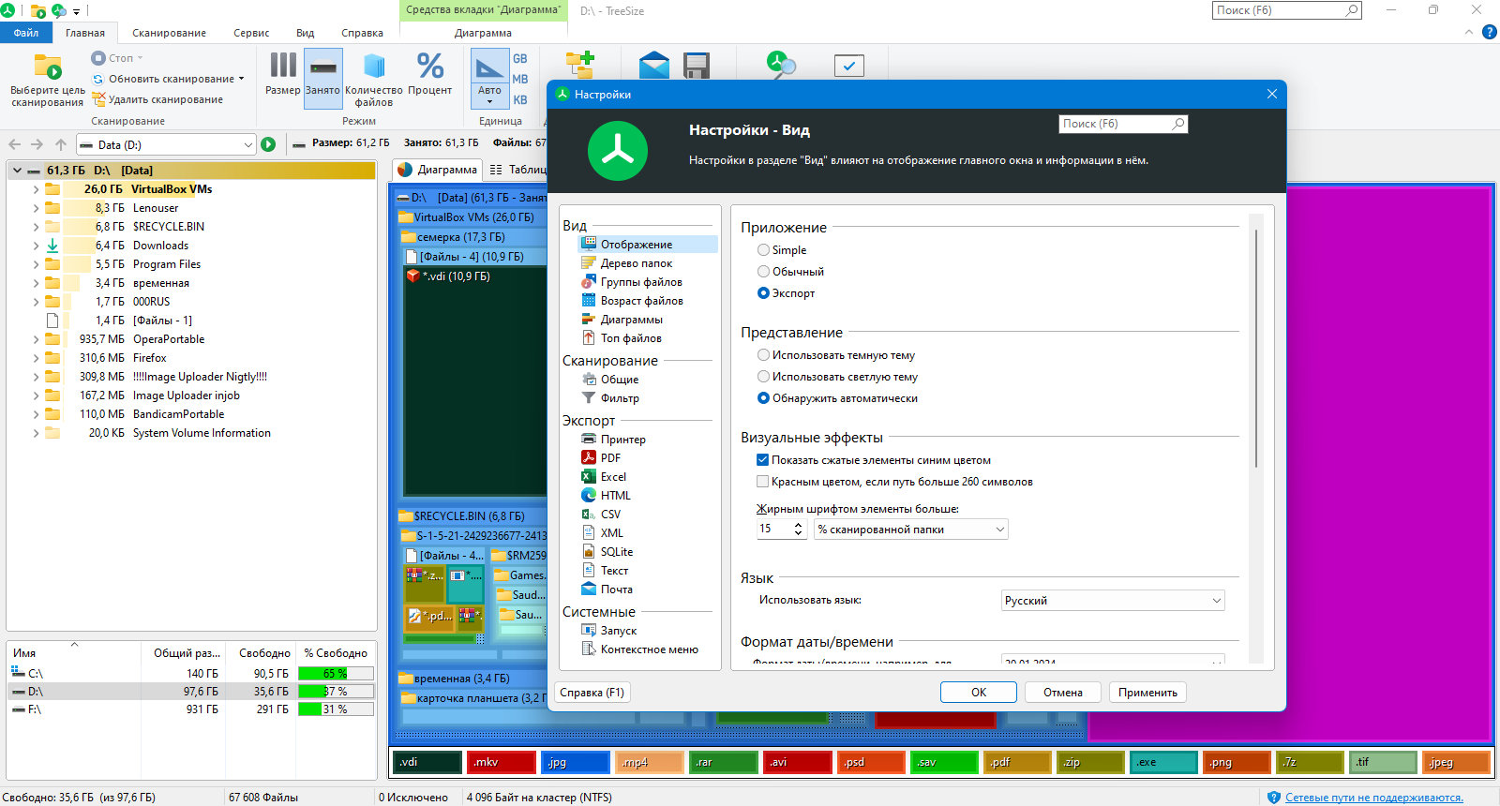The image size is (1500, 806).
Task: Click the green start scan button
Action: pyautogui.click(x=268, y=144)
